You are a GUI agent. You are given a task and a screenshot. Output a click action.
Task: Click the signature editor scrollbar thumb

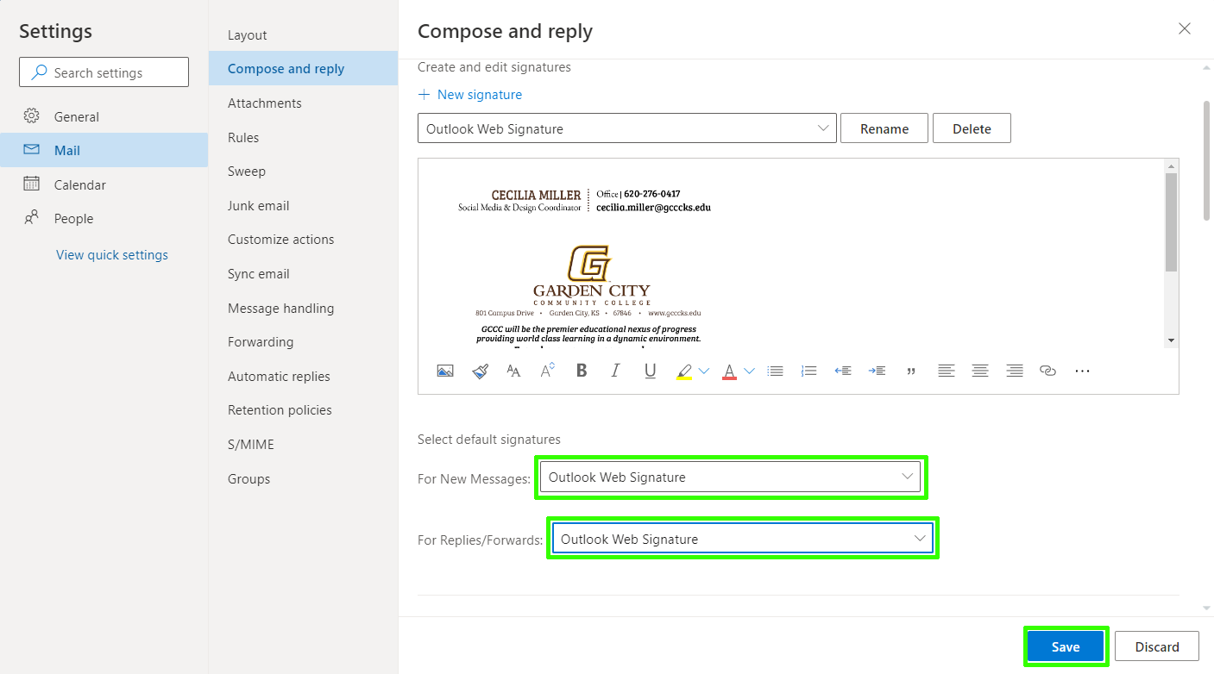tap(1171, 222)
